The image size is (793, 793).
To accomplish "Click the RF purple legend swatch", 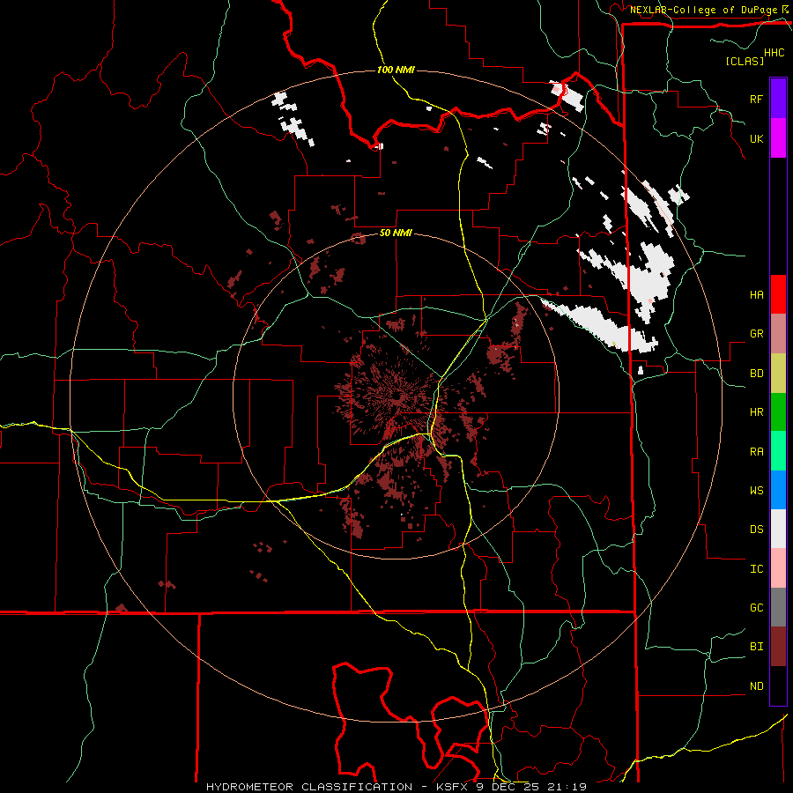I will click(x=778, y=99).
